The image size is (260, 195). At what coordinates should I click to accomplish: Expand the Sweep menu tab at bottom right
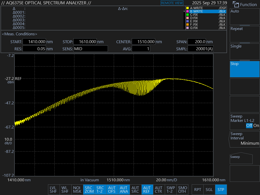point(241,158)
